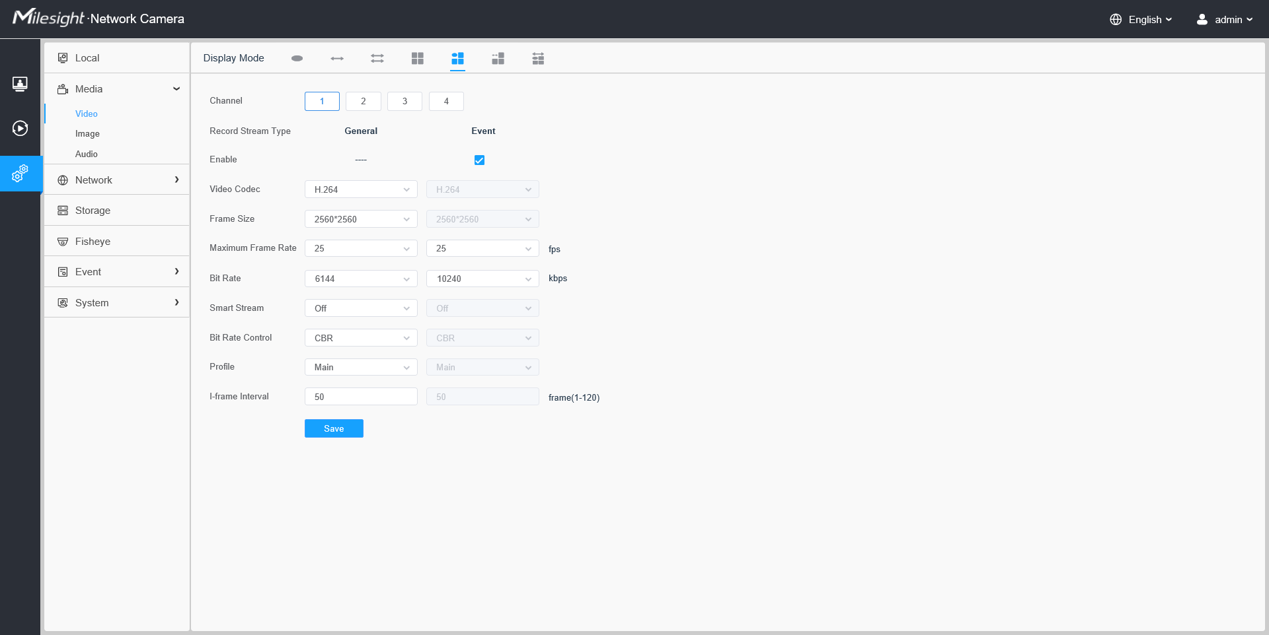Expand the Network section chevron

pyautogui.click(x=176, y=180)
